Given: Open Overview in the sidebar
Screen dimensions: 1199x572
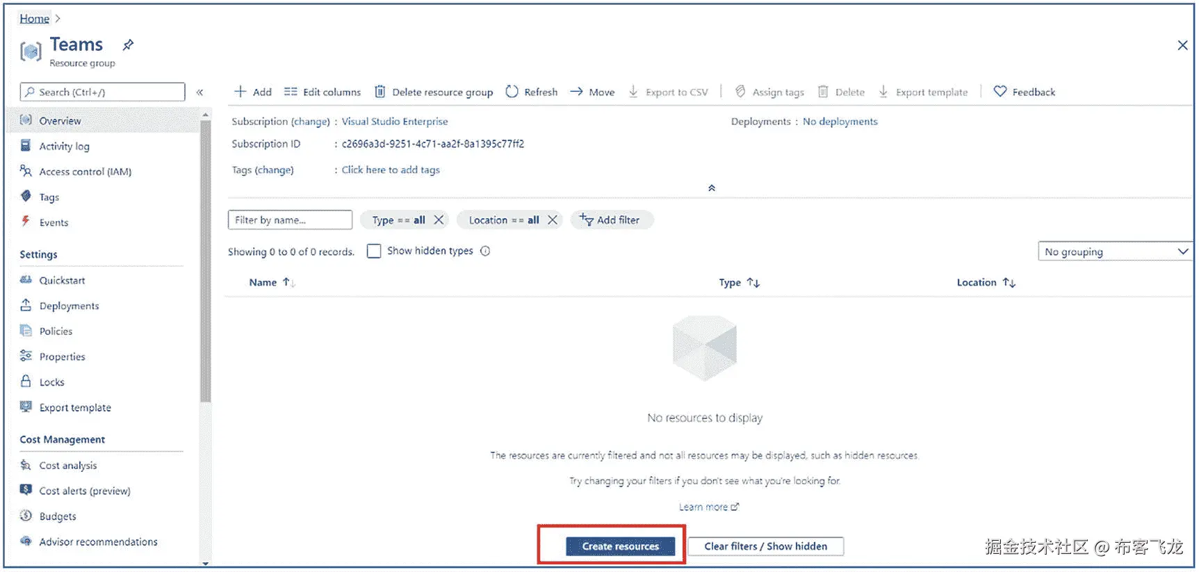Looking at the screenshot, I should [104, 120].
